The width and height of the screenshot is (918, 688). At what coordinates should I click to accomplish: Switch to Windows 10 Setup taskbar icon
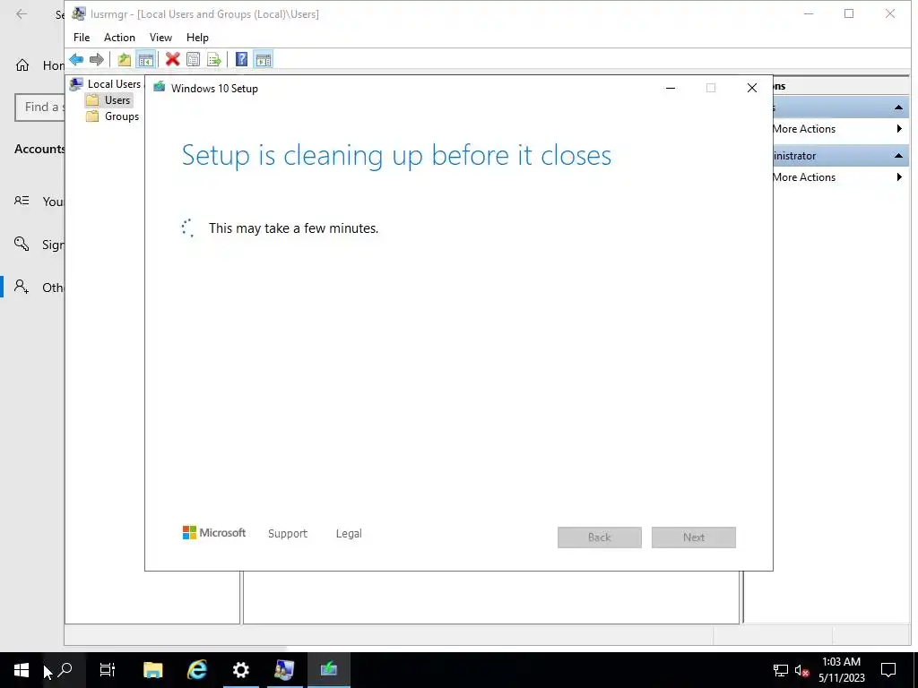point(328,670)
